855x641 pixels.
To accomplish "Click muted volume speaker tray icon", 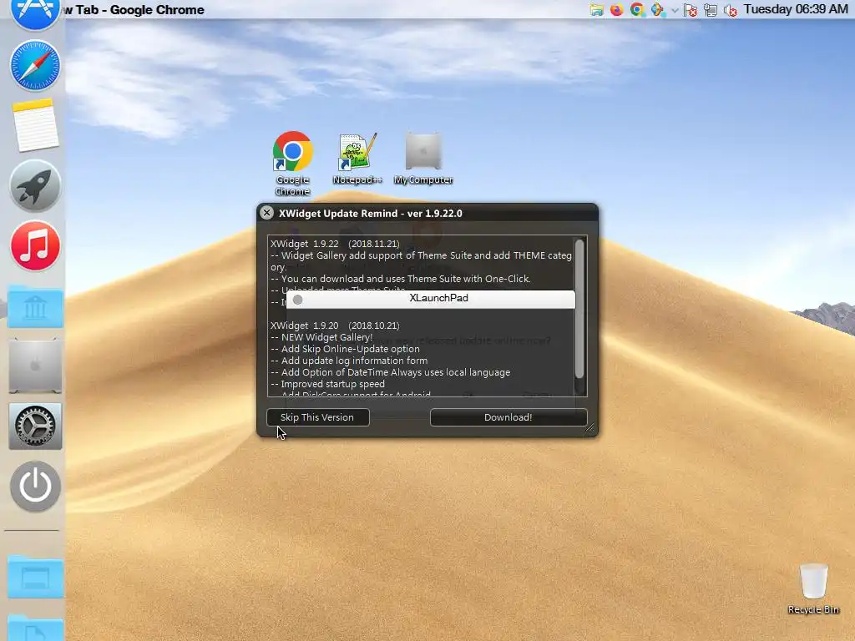I will pyautogui.click(x=730, y=10).
